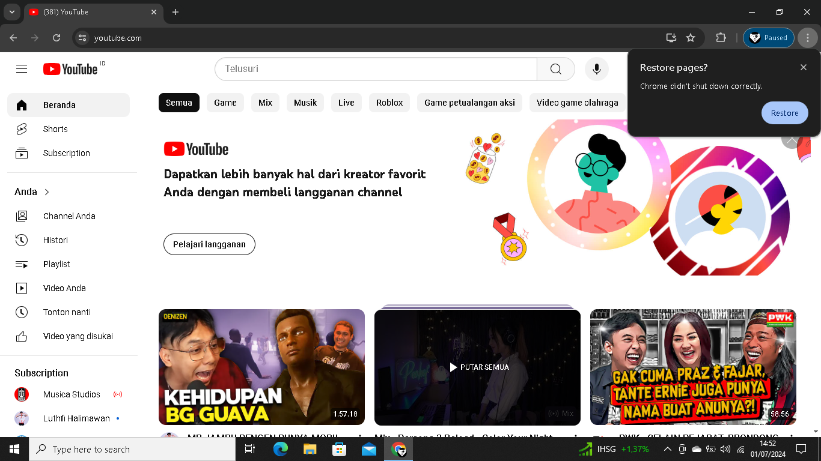Click the Windows taskbar search box
Screen dimensions: 821x461
[x=131, y=449]
